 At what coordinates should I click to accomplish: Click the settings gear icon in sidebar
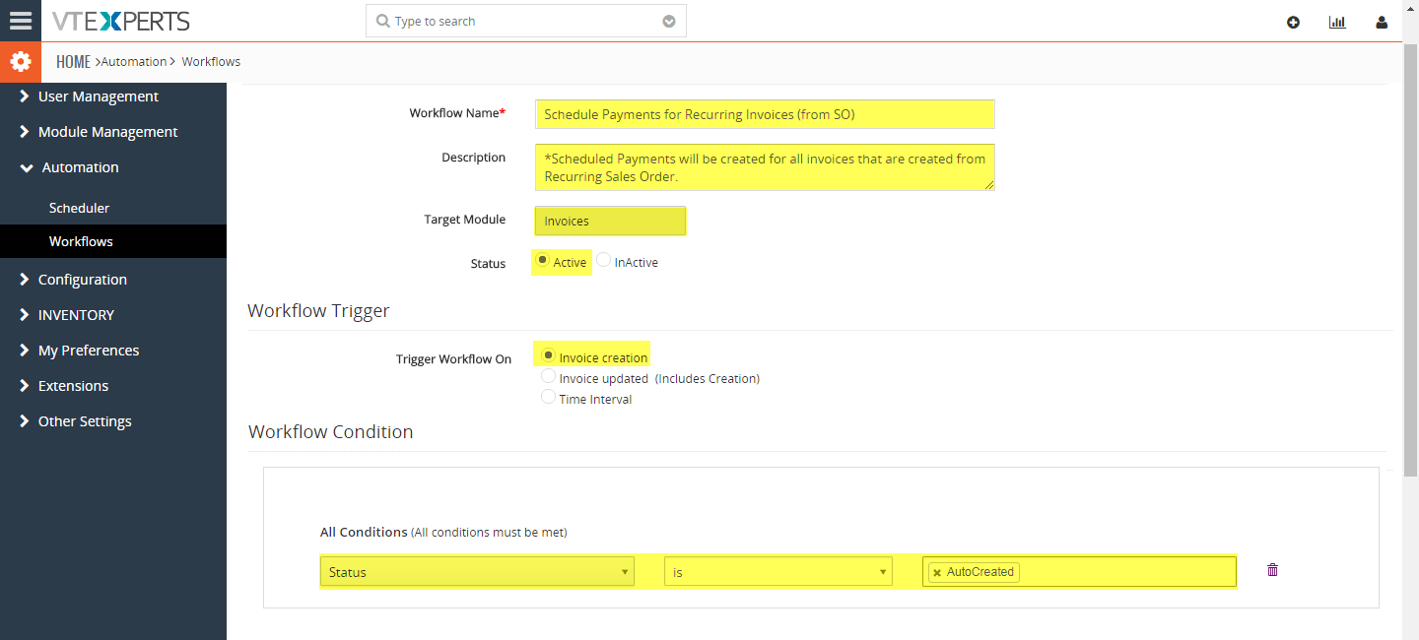21,61
